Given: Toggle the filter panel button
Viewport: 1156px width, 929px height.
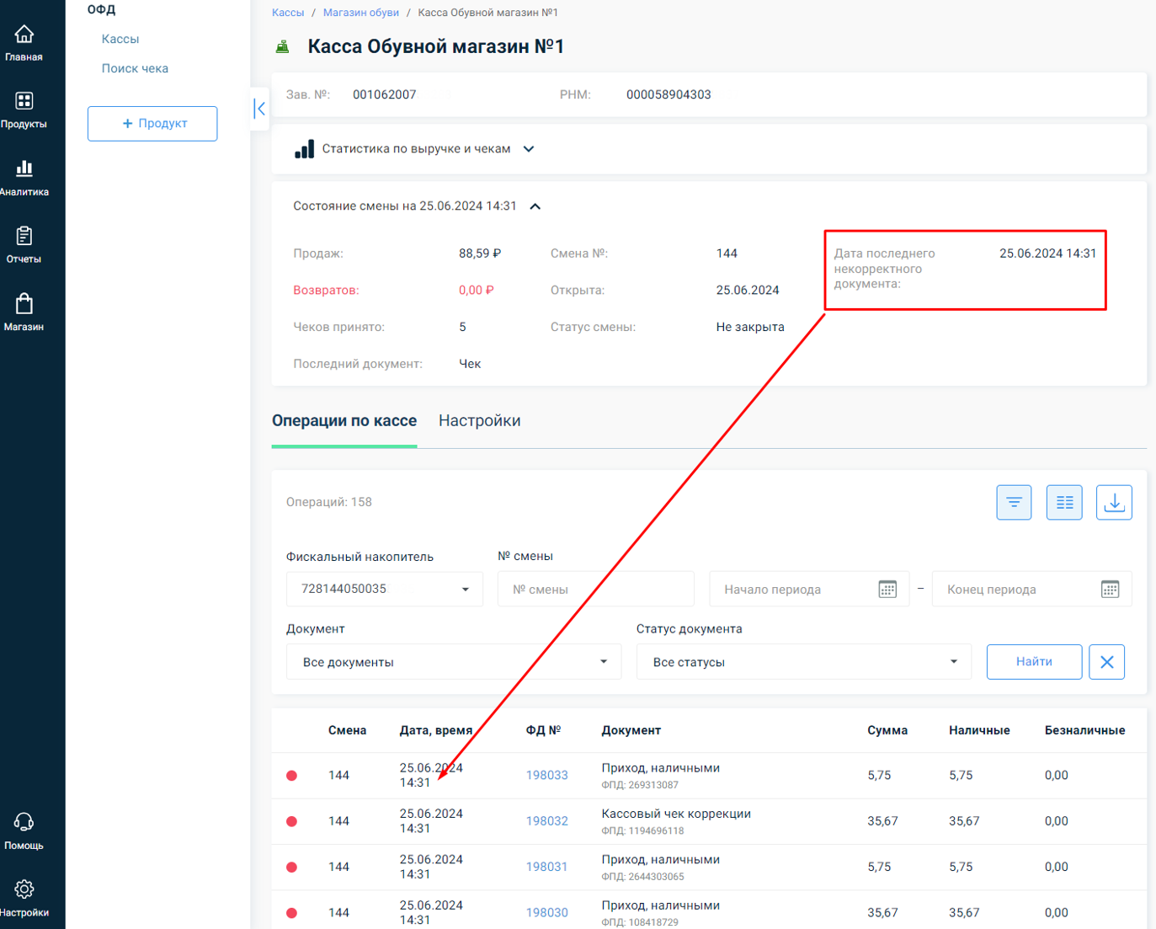Looking at the screenshot, I should click(x=1014, y=502).
